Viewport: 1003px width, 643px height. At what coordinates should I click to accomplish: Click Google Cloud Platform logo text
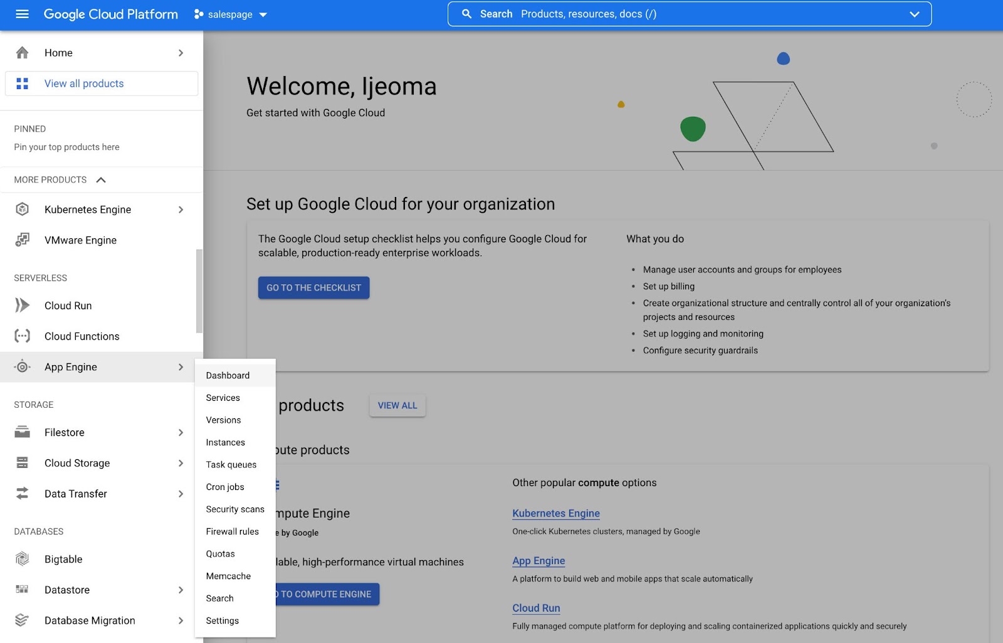110,14
